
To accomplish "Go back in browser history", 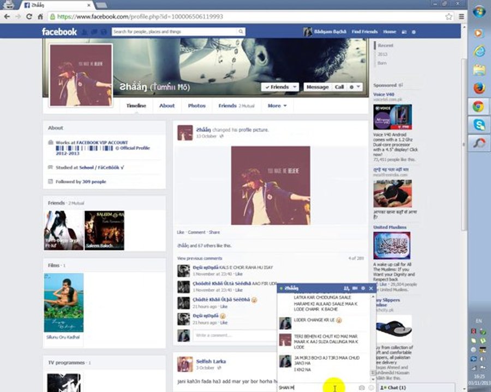I will click(7, 16).
